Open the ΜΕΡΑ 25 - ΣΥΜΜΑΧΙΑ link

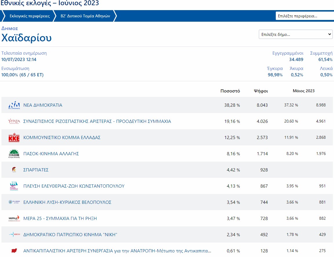[x=60, y=218]
